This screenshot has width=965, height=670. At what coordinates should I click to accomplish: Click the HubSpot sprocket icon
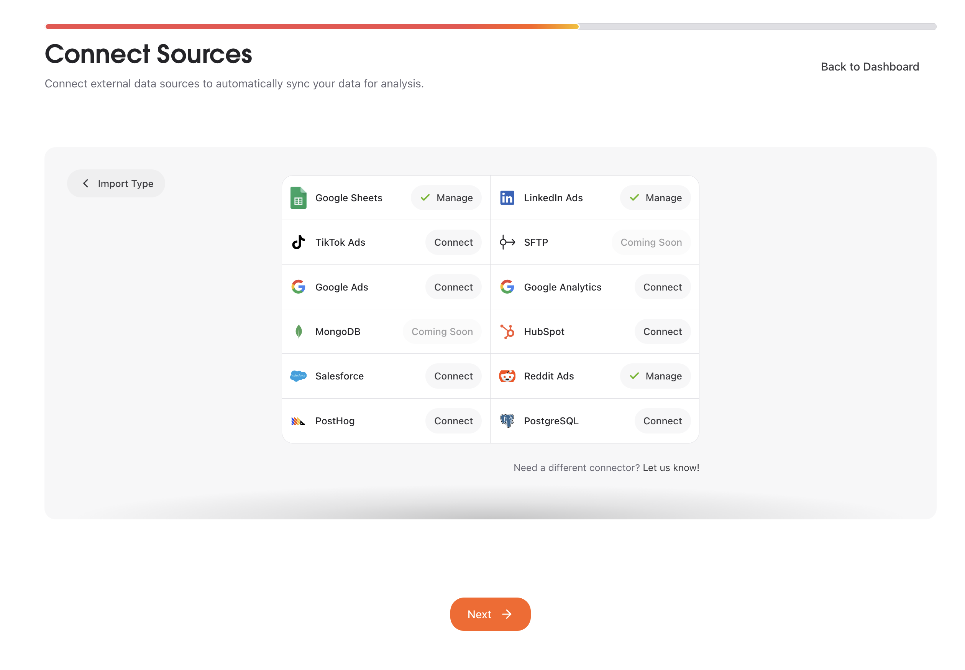click(x=507, y=332)
